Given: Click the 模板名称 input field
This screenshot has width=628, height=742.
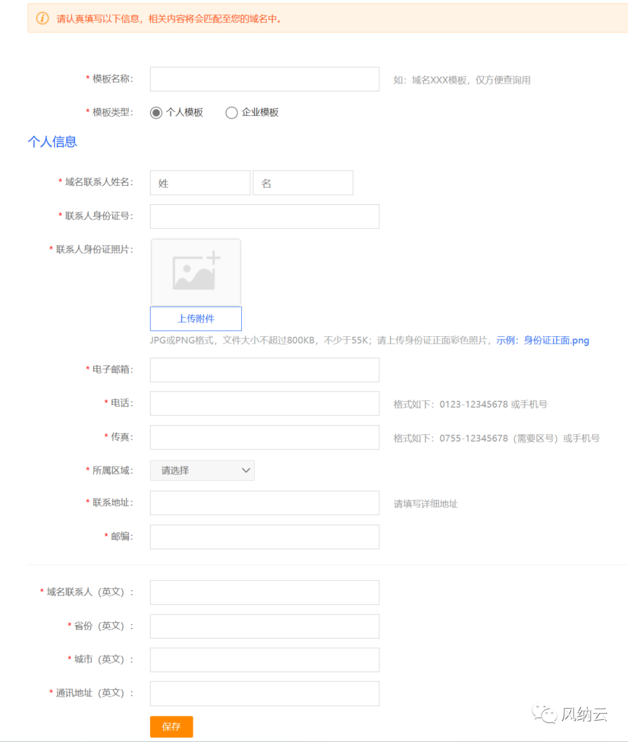Looking at the screenshot, I should point(265,79).
